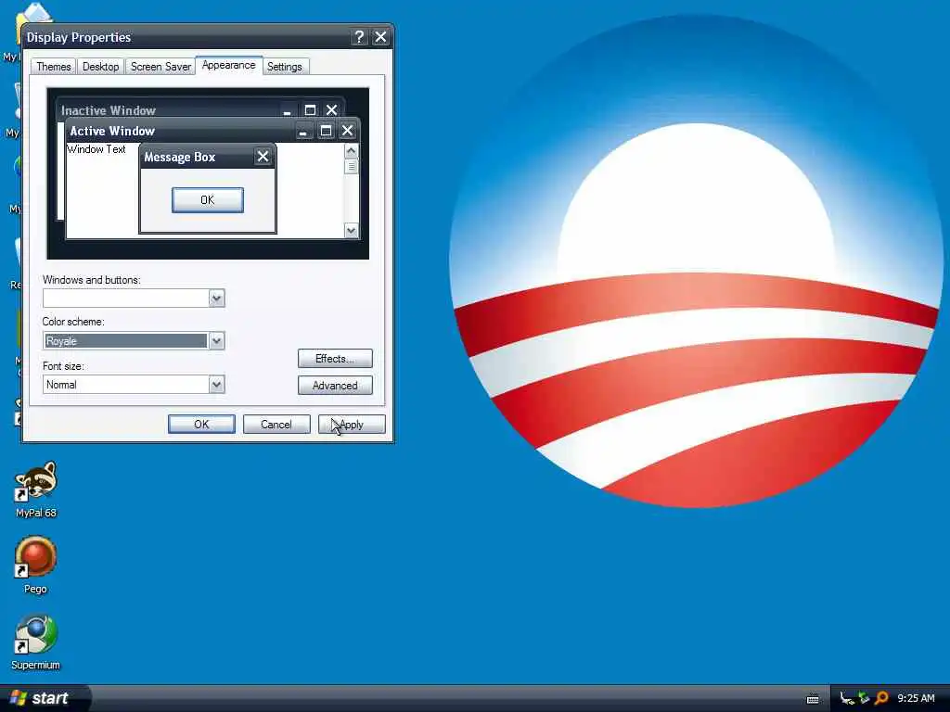Open the MyPal 68 desktop shortcut
This screenshot has width=950, height=712.
coord(36,489)
